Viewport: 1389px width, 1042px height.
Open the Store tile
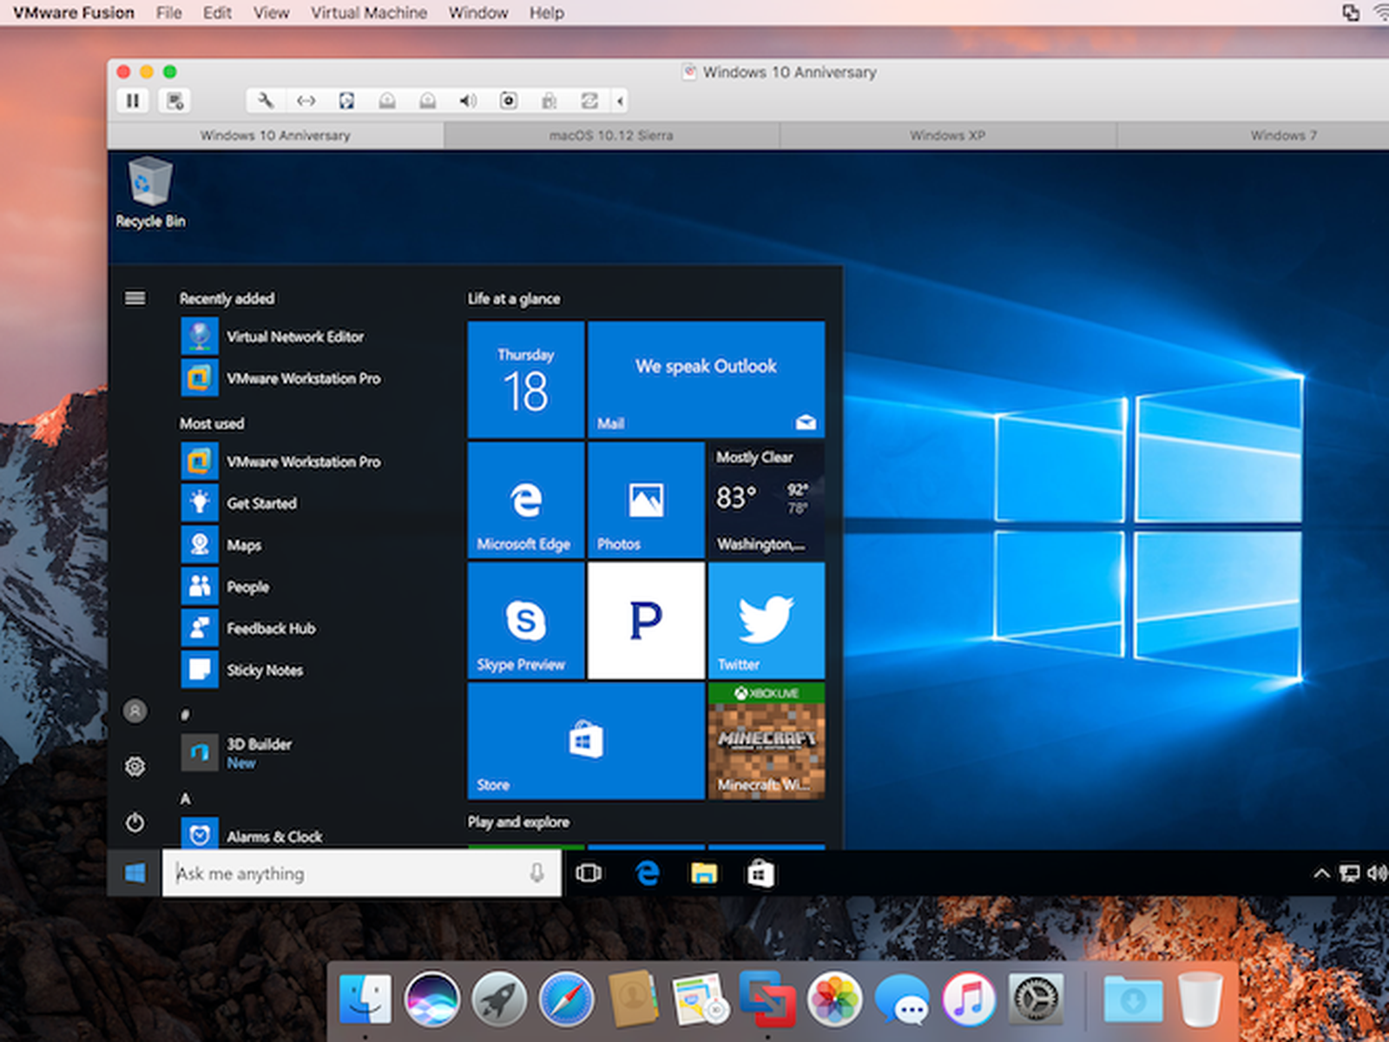pos(585,740)
